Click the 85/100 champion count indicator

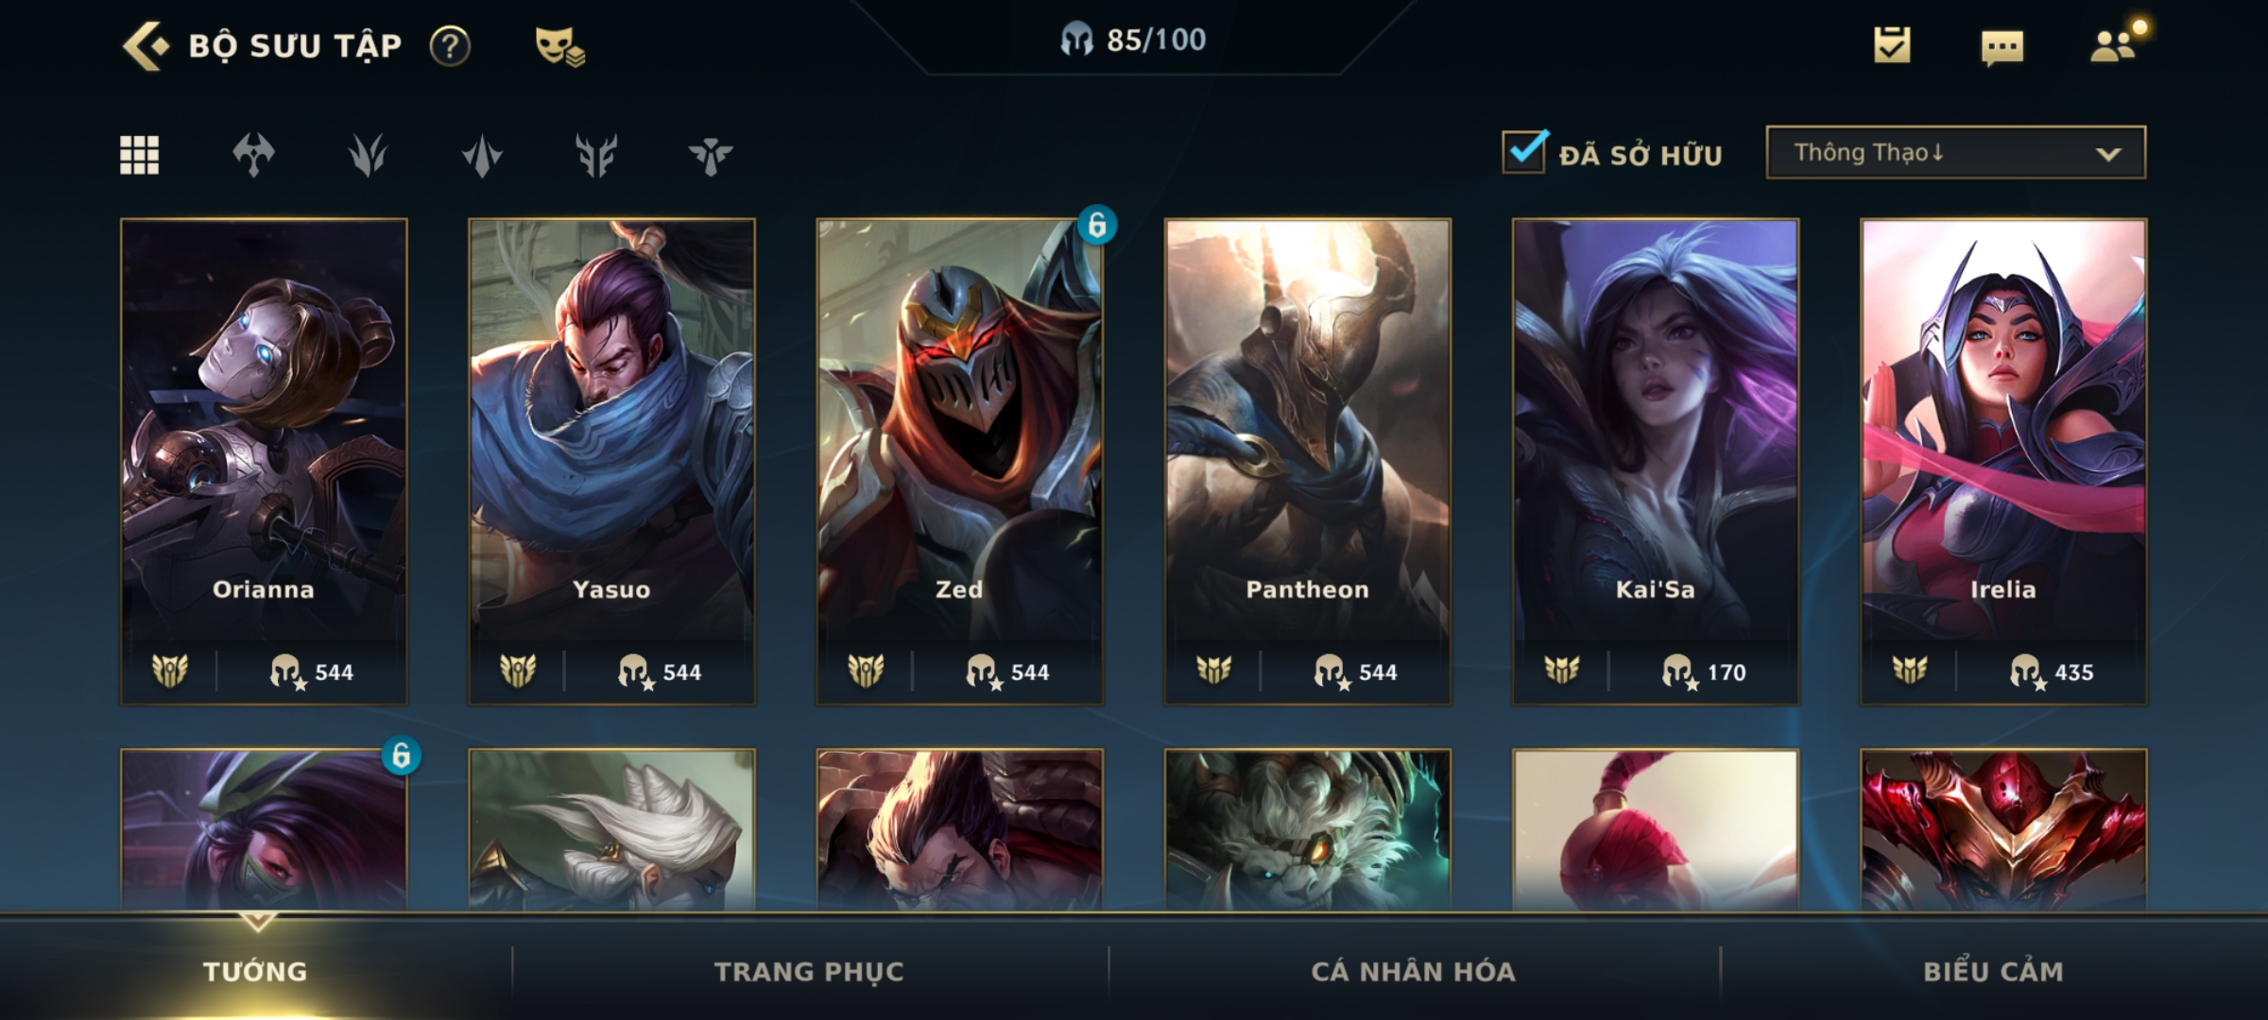click(x=1132, y=40)
